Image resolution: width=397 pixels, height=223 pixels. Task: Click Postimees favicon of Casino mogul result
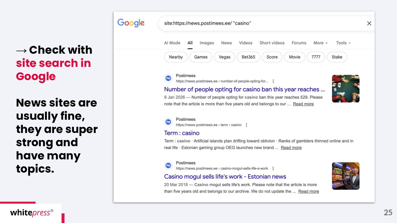coord(168,165)
